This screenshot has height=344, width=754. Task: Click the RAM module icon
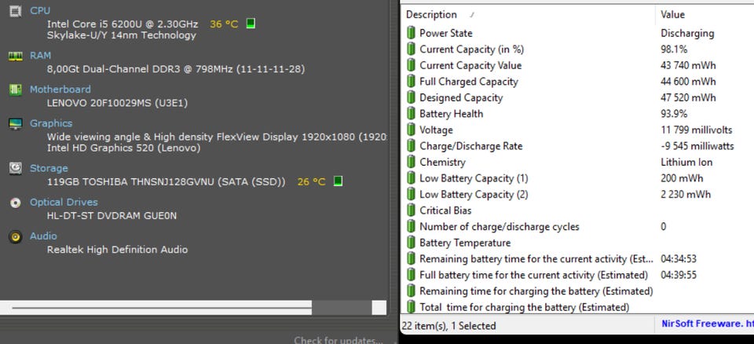(16, 57)
